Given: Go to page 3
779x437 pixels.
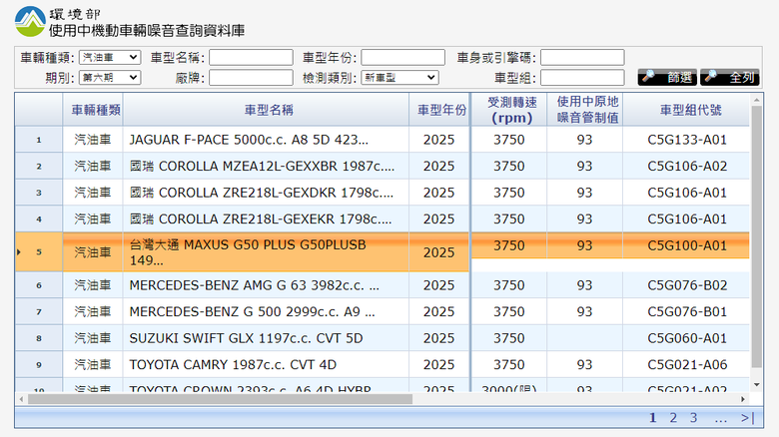Looking at the screenshot, I should (x=693, y=418).
